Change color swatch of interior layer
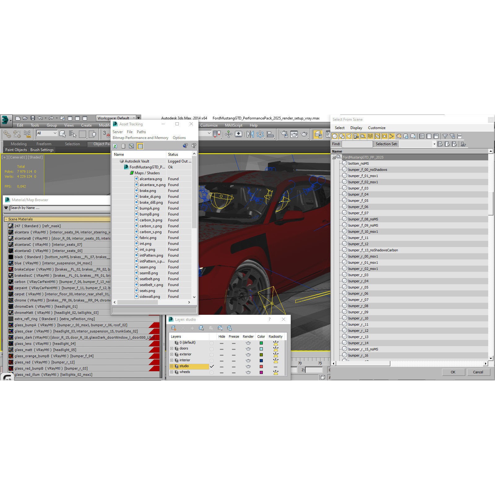Image resolution: width=495 pixels, height=495 pixels. point(261,361)
